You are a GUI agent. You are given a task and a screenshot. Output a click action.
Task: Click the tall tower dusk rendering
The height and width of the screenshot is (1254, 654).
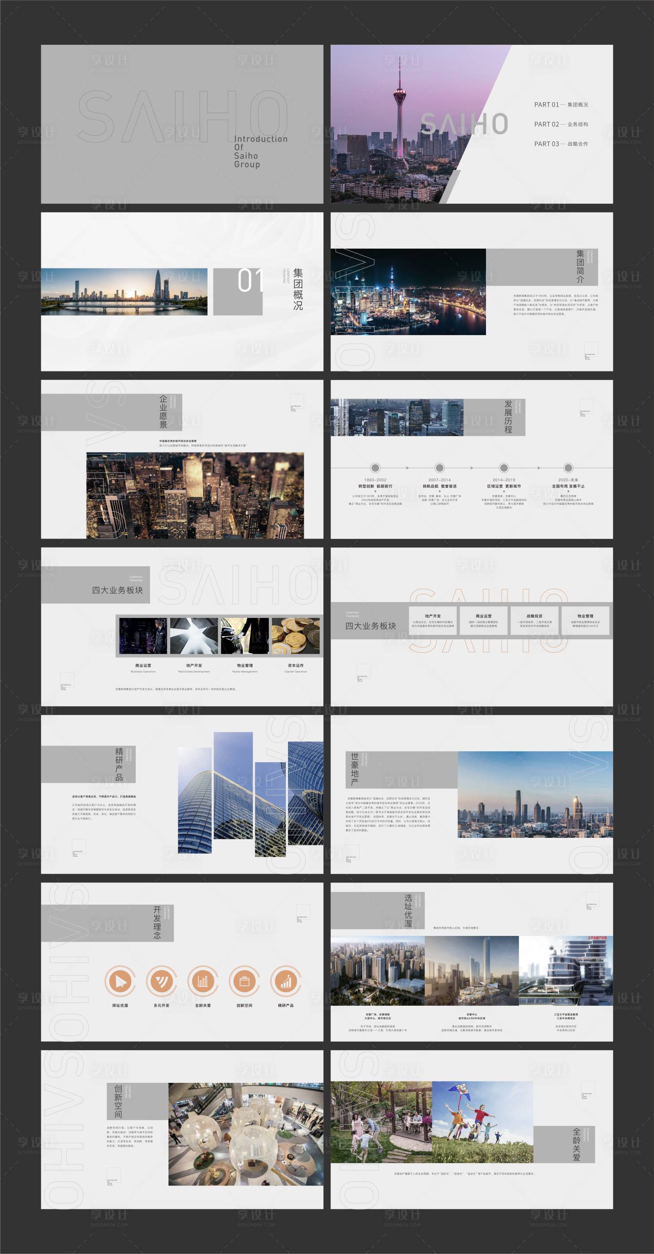[x=472, y=971]
